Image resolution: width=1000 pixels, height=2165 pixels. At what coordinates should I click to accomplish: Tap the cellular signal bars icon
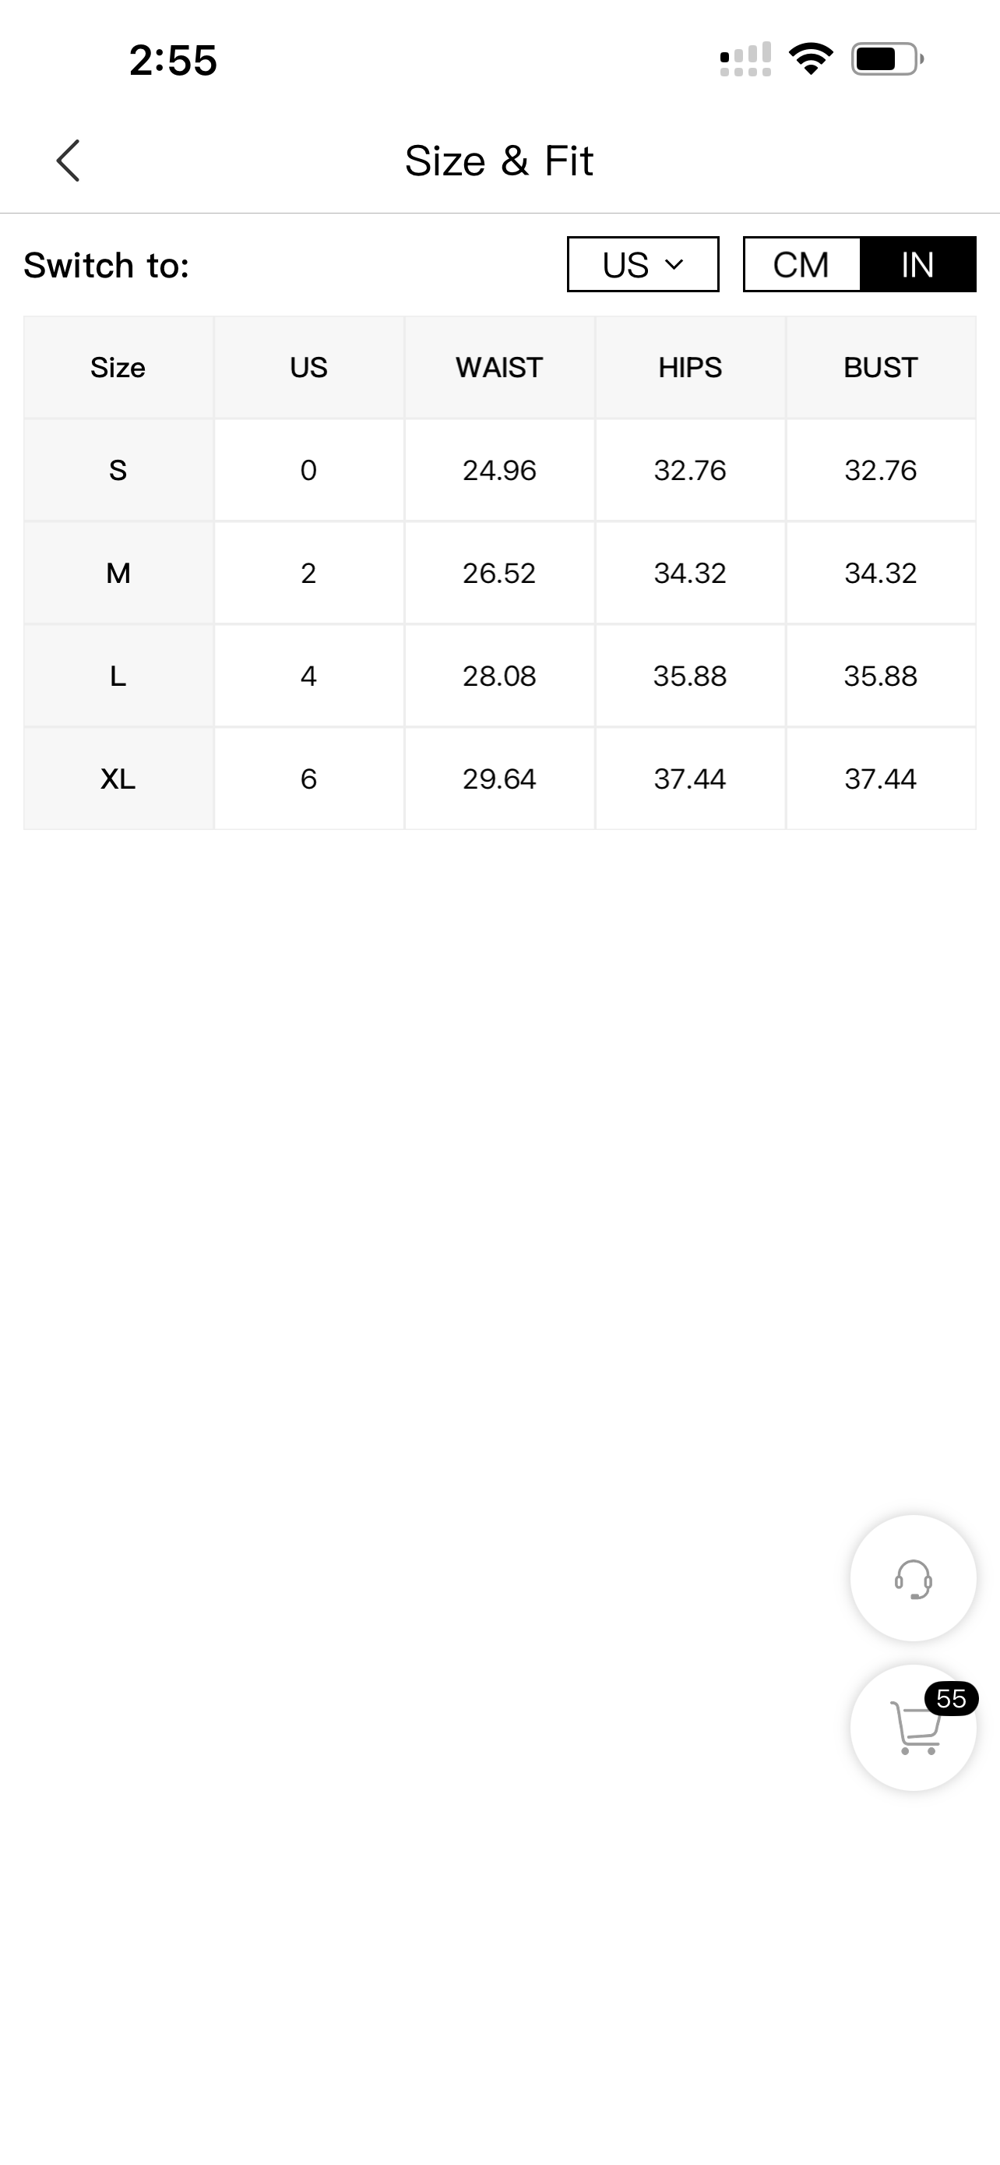click(x=745, y=60)
